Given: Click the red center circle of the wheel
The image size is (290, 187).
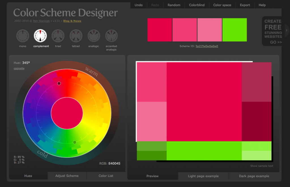Looking at the screenshot, I should [67, 113].
